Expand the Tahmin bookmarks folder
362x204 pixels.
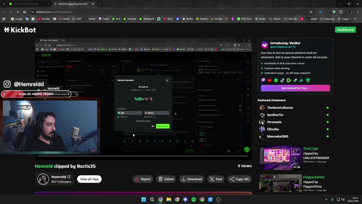[x=275, y=19]
